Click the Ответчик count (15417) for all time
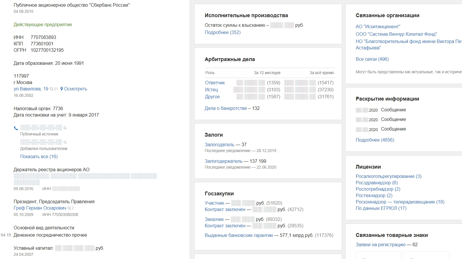462x259 pixels. [x=326, y=83]
